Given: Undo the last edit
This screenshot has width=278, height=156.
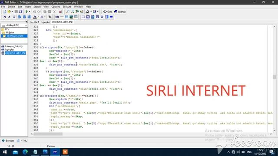Looking at the screenshot, I should (34, 12).
